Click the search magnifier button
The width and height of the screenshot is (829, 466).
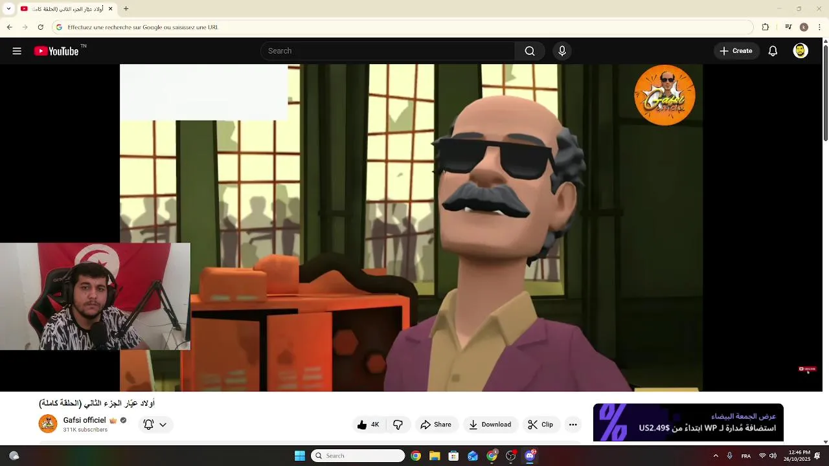530,51
